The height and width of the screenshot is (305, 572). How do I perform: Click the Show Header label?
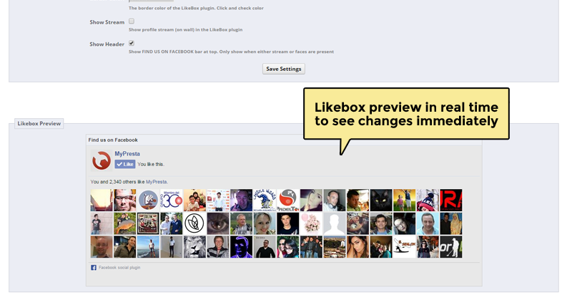pyautogui.click(x=107, y=44)
